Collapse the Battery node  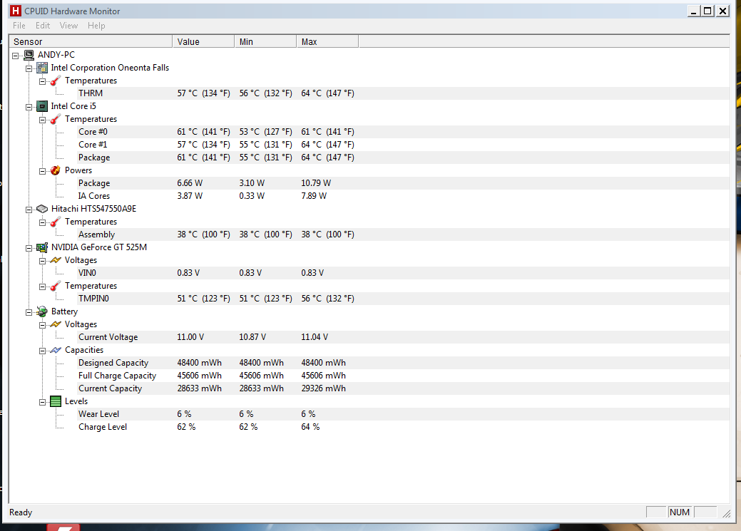29,312
